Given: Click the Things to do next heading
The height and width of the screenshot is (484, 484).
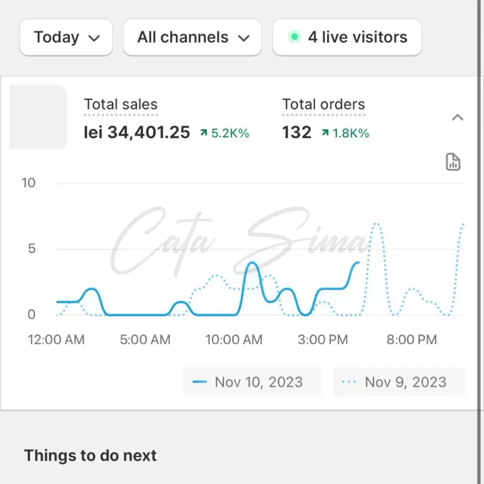Looking at the screenshot, I should pos(90,456).
